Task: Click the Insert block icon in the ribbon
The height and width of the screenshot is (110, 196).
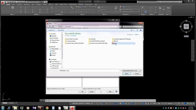Action: coord(99,8)
